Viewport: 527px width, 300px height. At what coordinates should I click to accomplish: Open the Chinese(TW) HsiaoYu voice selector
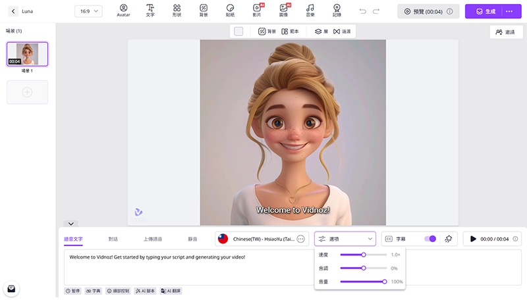pyautogui.click(x=262, y=239)
